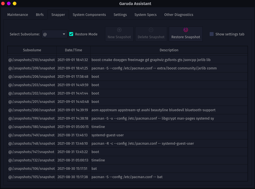Click the Delete Snapshot minus icon
The image size is (255, 189).
pos(151,30)
